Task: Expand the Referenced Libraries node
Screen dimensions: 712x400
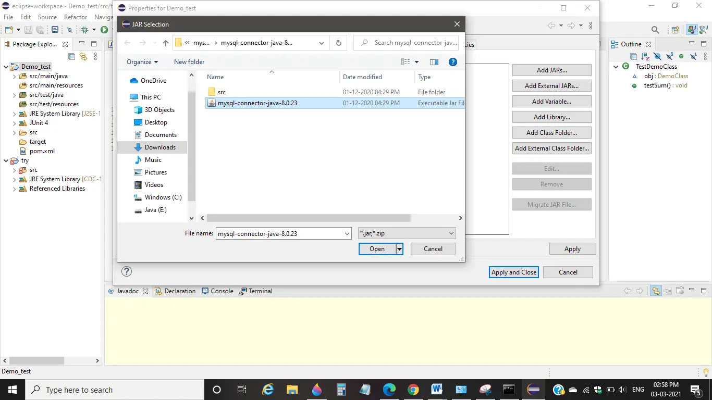Action: click(x=15, y=189)
